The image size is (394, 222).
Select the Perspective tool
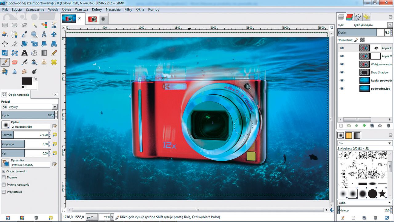[x=54, y=43]
